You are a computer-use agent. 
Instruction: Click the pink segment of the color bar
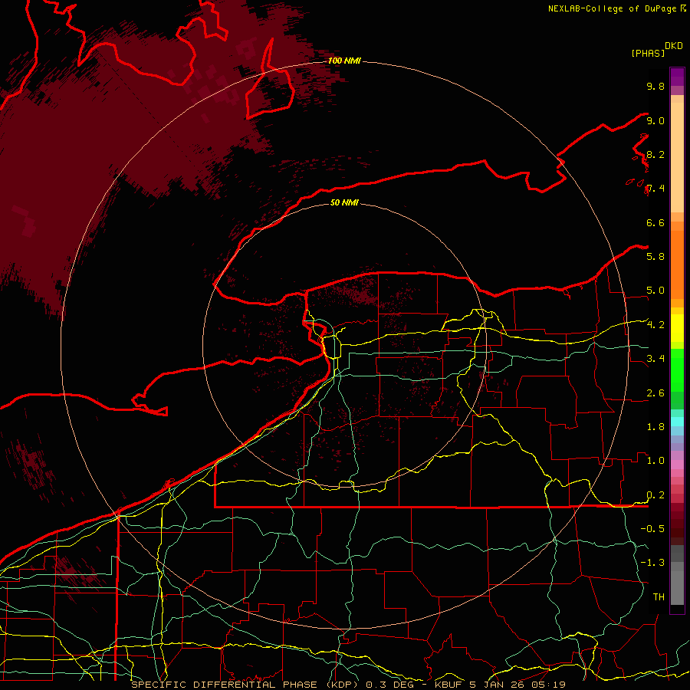677,465
